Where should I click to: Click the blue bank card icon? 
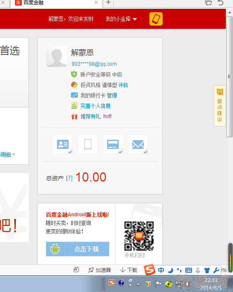click(x=74, y=95)
